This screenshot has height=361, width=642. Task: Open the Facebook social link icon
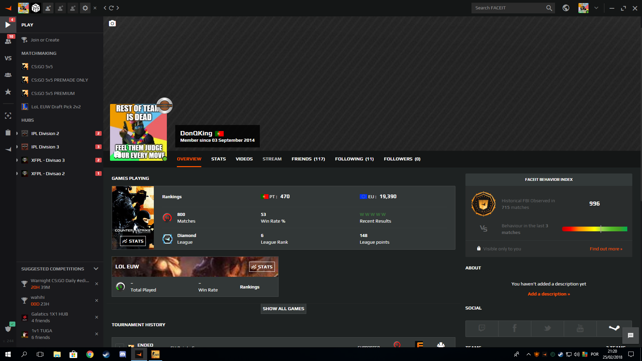515,329
